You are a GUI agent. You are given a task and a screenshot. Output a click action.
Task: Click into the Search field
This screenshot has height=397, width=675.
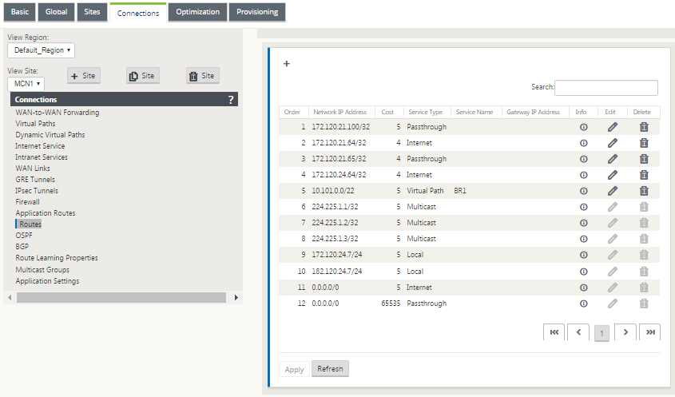[606, 87]
